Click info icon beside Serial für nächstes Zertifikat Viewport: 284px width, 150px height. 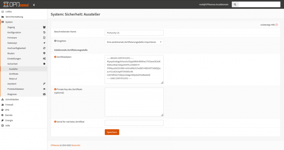point(55,122)
